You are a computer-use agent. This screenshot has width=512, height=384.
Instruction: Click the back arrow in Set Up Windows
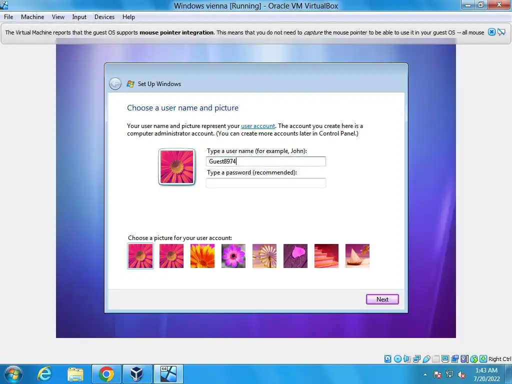(x=115, y=83)
